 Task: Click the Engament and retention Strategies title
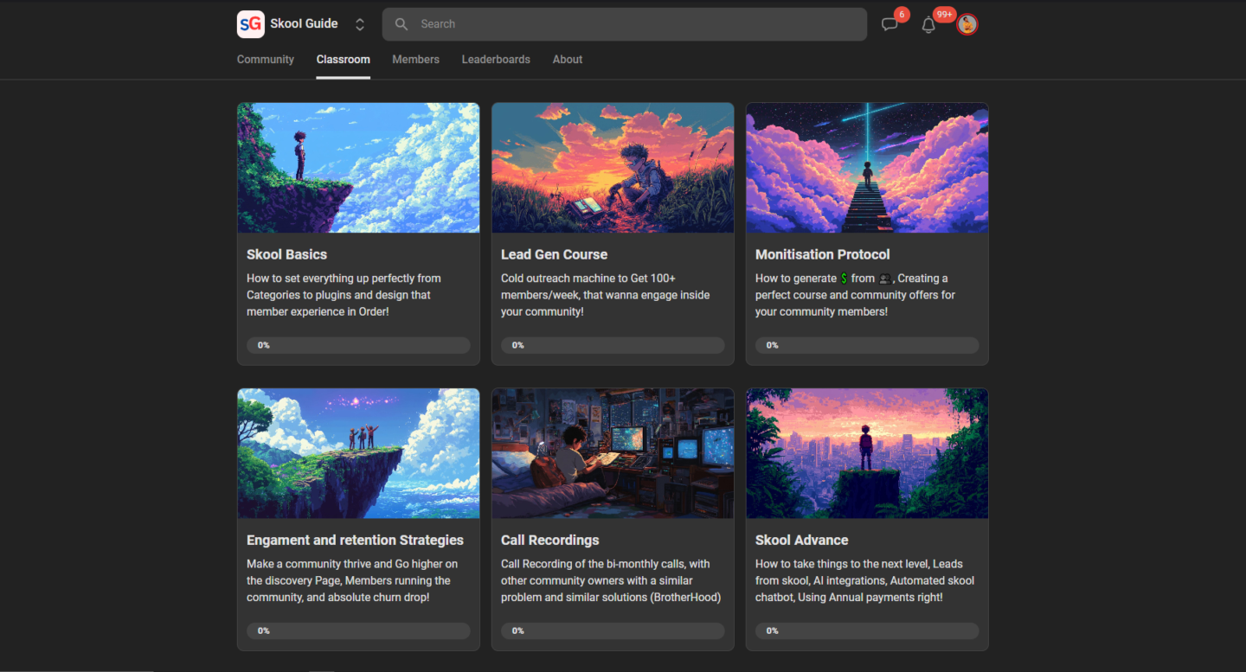point(355,540)
